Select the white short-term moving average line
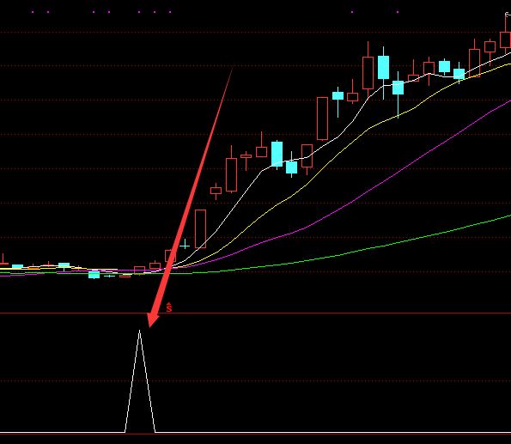The width and height of the screenshot is (511, 444). pos(294,160)
